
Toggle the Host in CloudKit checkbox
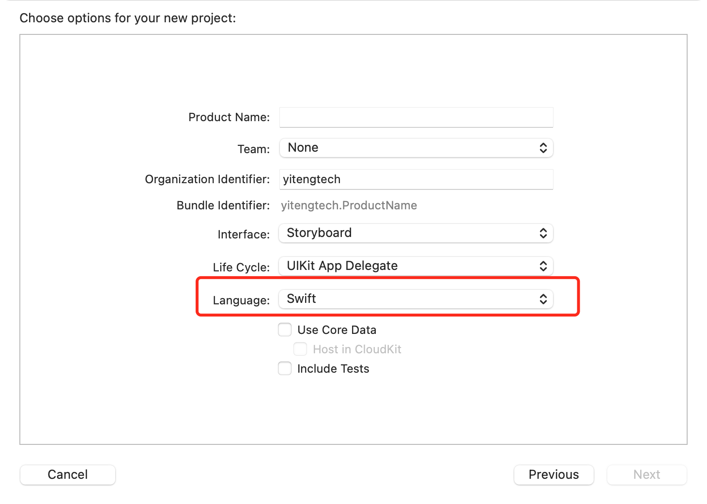pyautogui.click(x=300, y=349)
